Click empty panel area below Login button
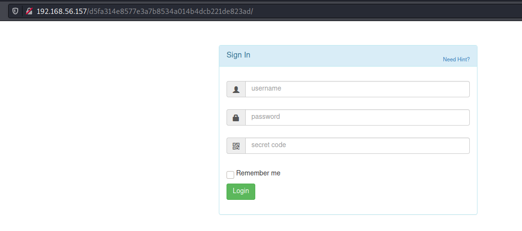This screenshot has height=231, width=522. (348, 207)
